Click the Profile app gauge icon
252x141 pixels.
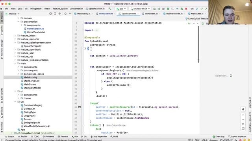(177, 9)
